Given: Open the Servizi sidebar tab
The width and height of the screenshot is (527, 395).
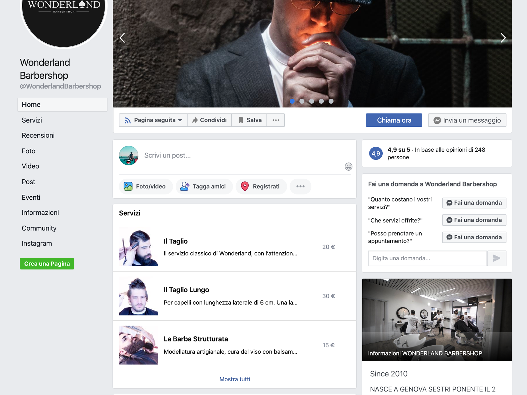Looking at the screenshot, I should tap(32, 120).
